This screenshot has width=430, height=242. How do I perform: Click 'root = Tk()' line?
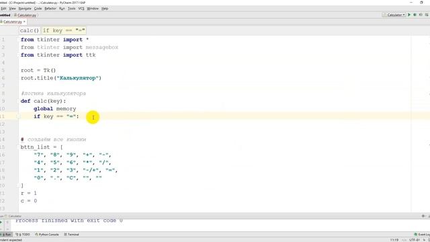pyautogui.click(x=38, y=70)
